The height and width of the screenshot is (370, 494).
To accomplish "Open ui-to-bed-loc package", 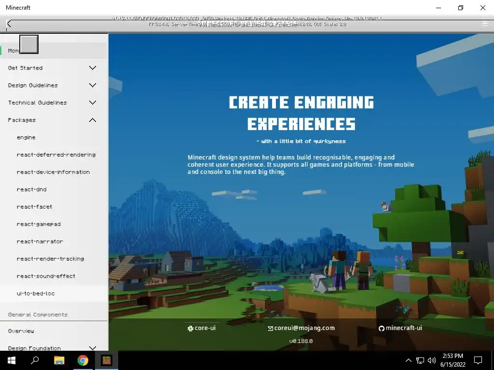I will [36, 293].
